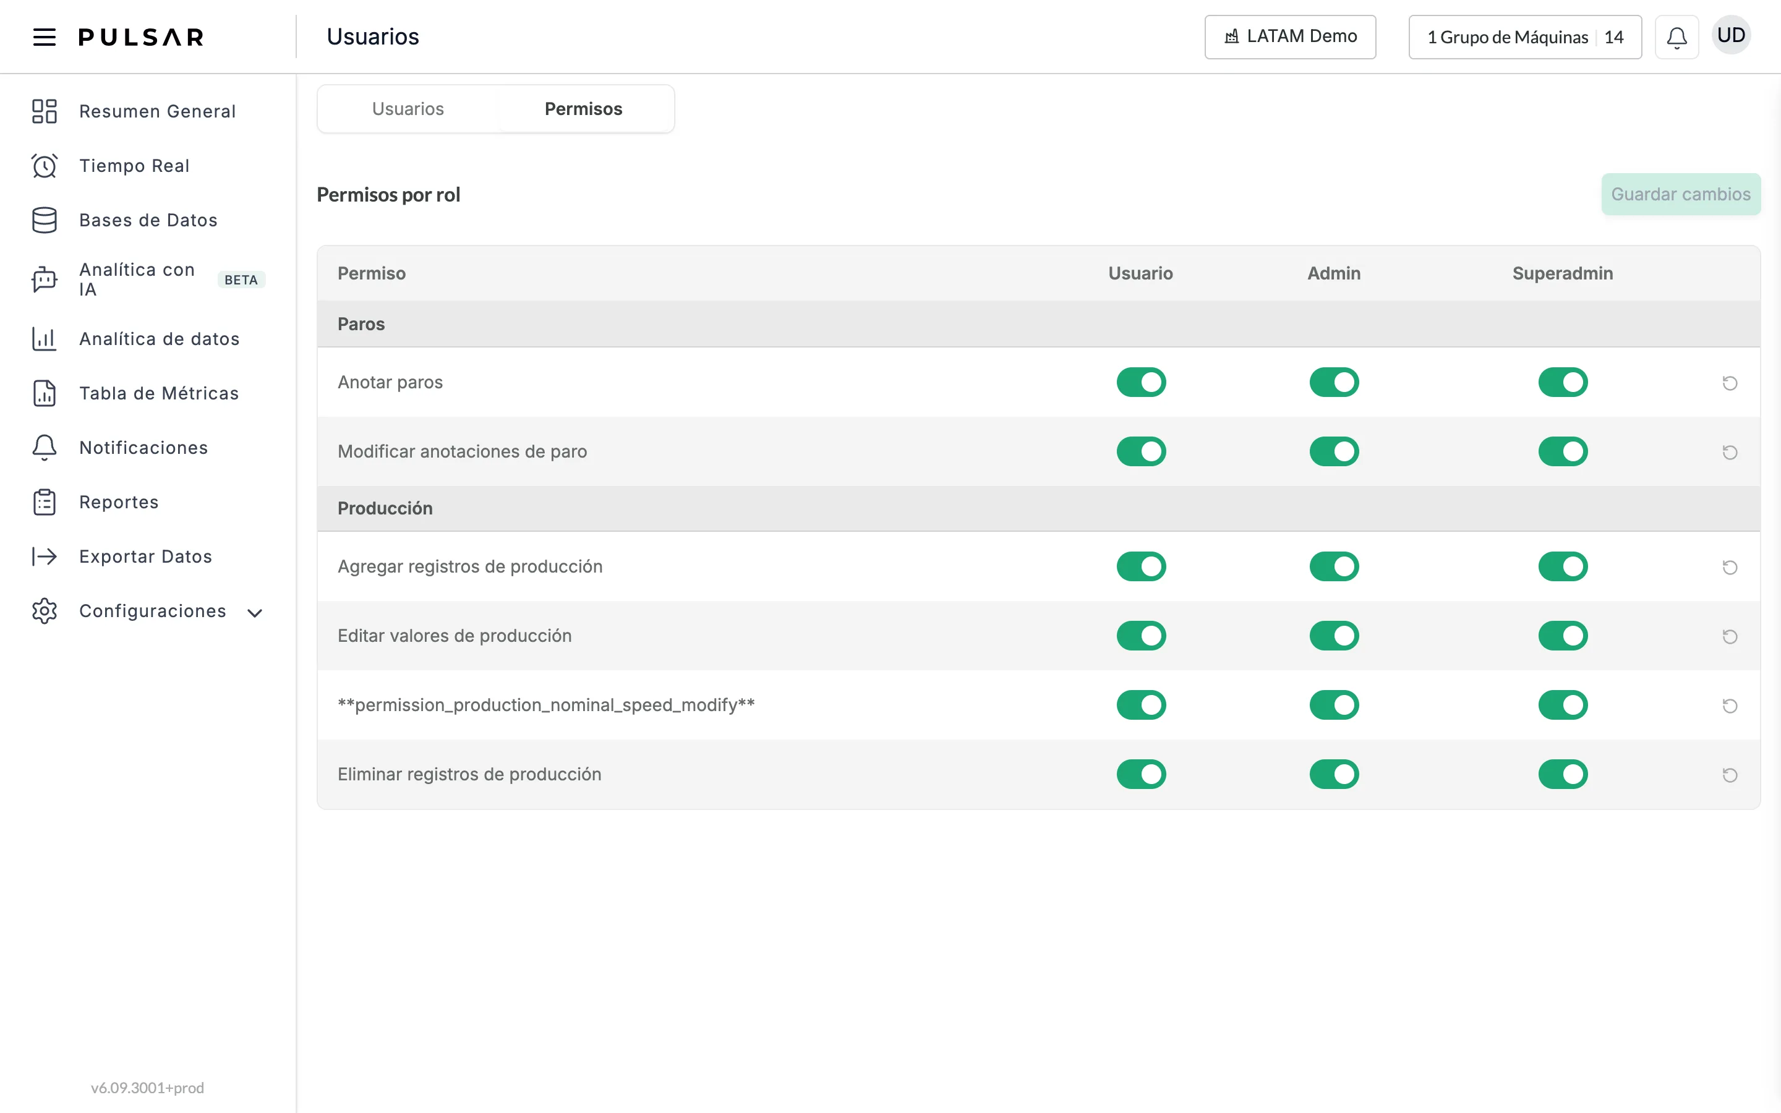Viewport: 1781px width, 1113px height.
Task: Toggle Editar valores de producción for Usuario
Action: coord(1141,635)
